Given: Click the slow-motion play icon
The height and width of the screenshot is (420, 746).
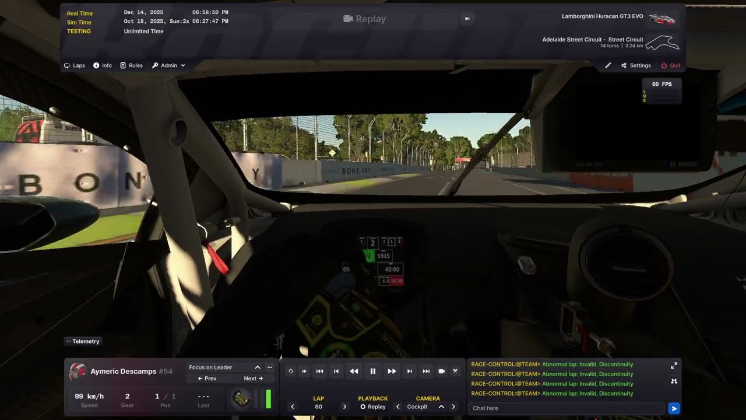Looking at the screenshot, I should (304, 371).
